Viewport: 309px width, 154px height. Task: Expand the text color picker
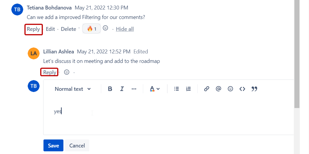tap(155, 89)
